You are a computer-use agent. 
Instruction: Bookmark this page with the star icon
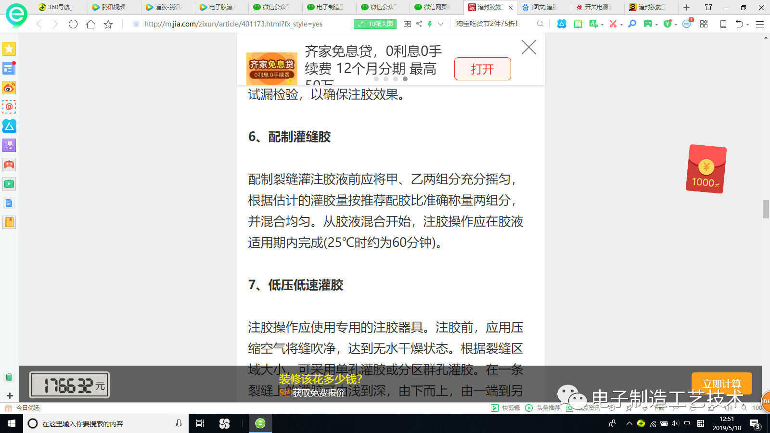click(108, 24)
